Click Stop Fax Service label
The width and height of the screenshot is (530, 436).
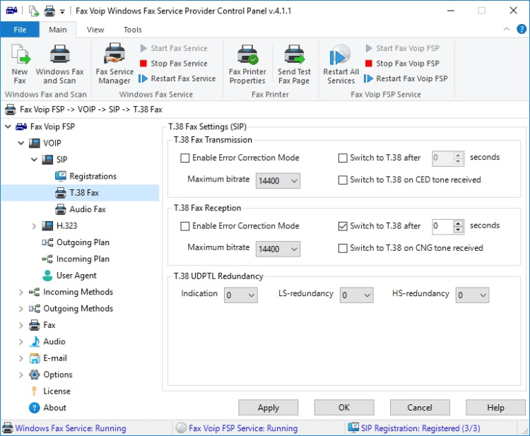tap(179, 64)
